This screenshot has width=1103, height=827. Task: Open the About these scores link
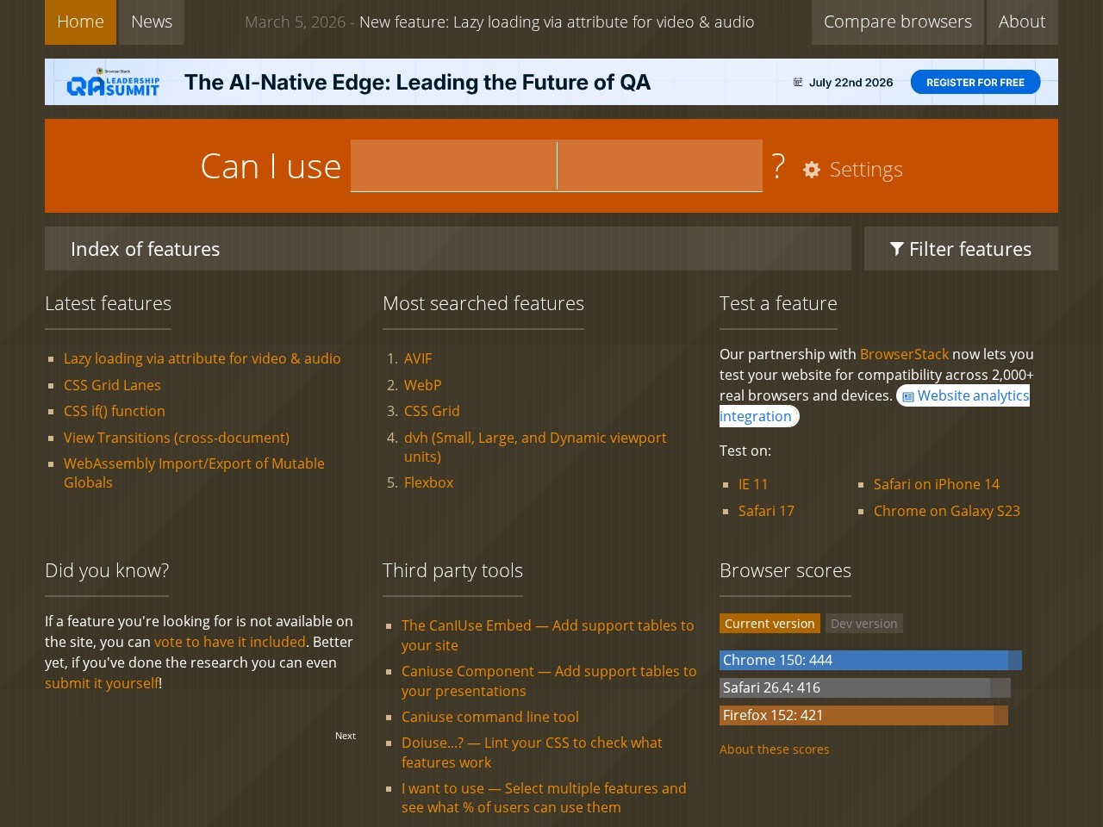[x=775, y=749]
